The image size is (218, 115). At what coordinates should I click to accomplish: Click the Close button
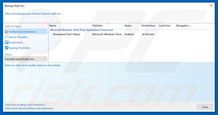205,107
